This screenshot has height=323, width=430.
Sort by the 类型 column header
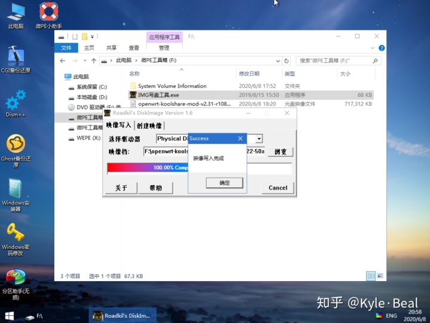click(290, 74)
